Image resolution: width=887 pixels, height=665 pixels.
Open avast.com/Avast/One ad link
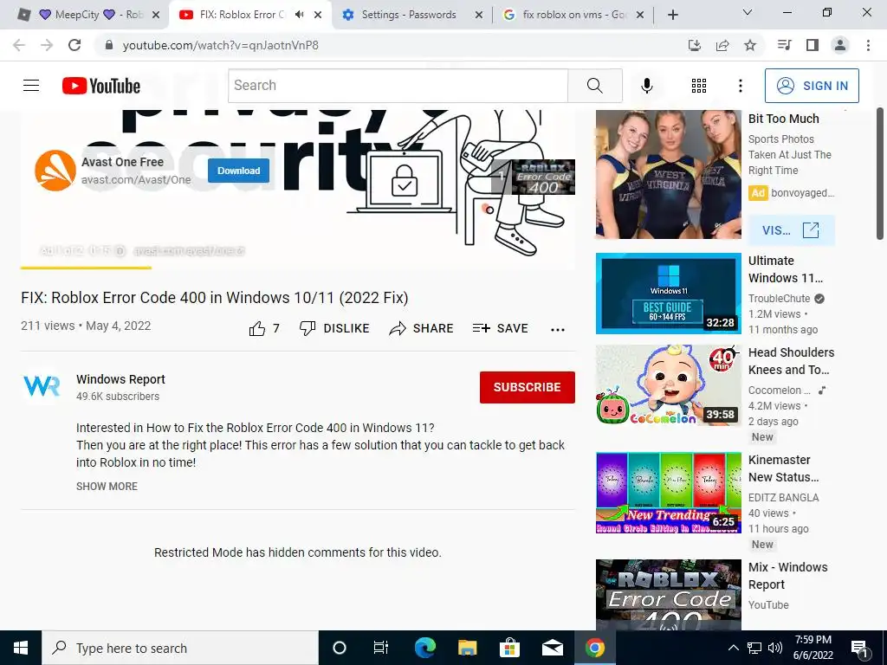point(136,180)
